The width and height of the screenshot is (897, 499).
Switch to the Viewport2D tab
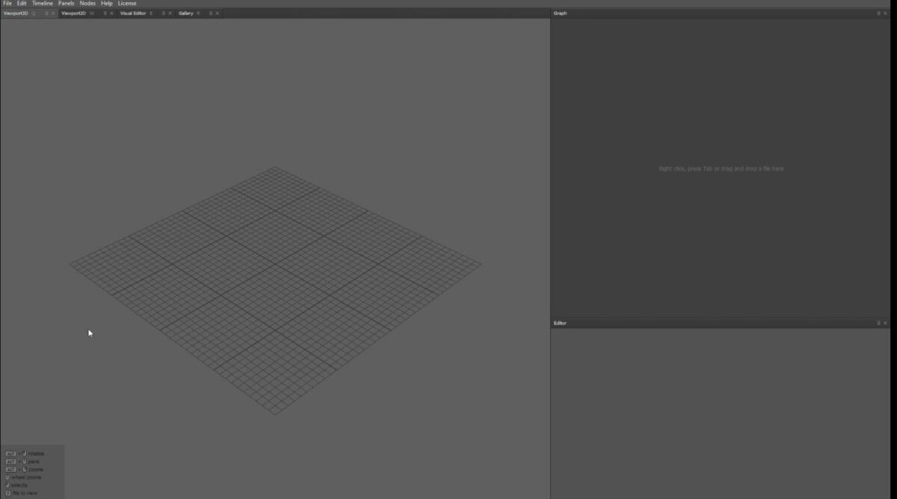click(75, 13)
